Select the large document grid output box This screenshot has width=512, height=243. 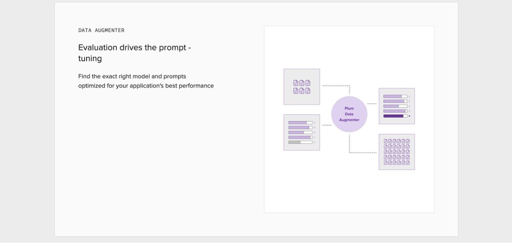[397, 152]
